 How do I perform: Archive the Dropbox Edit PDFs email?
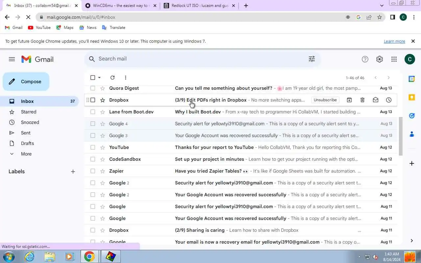coord(349,100)
